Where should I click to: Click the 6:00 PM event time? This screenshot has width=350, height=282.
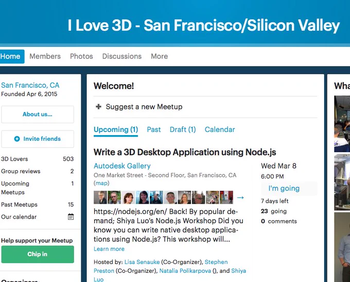point(272,176)
